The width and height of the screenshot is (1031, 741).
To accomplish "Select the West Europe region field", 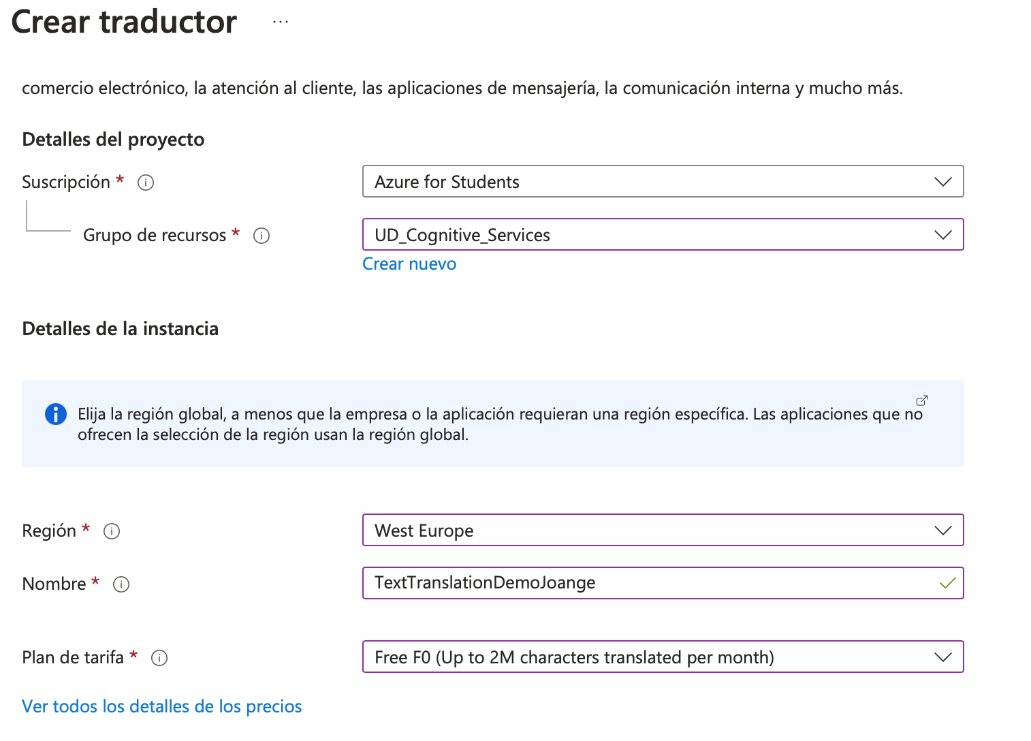I will [613, 530].
